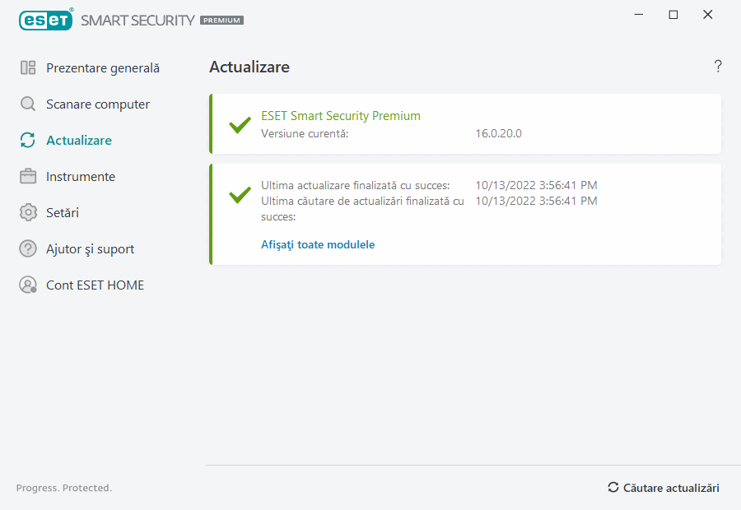This screenshot has width=741, height=510.
Task: Select Scanare computer from sidebar
Action: [x=97, y=104]
